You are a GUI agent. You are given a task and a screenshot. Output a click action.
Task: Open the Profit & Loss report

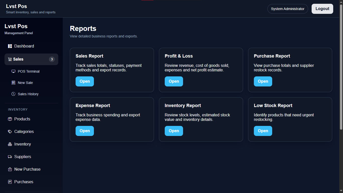pos(174,81)
